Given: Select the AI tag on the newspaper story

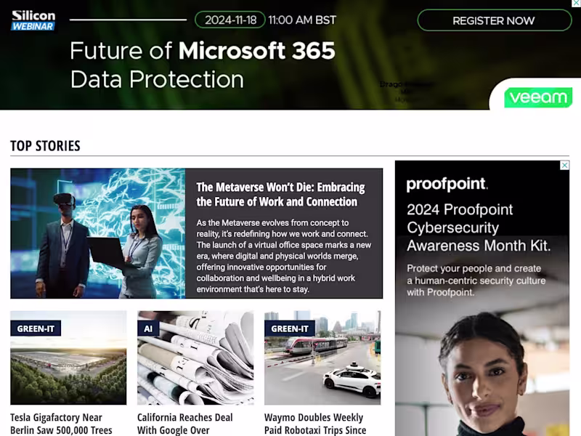Looking at the screenshot, I should point(148,328).
